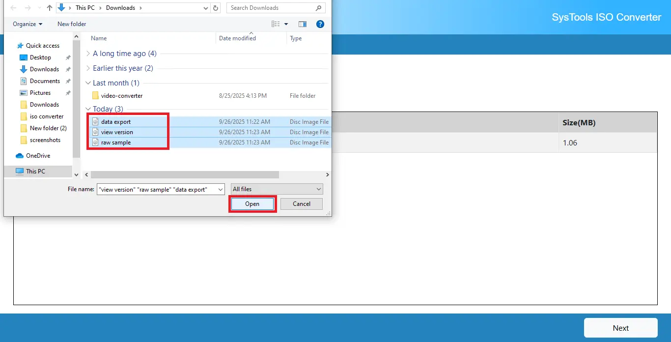Collapse the 'Last month (1)' group

point(88,83)
